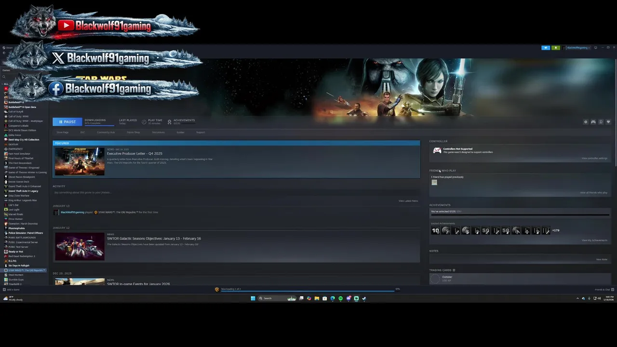Click Add a Game at bottom left
617x347 pixels.
[11, 290]
